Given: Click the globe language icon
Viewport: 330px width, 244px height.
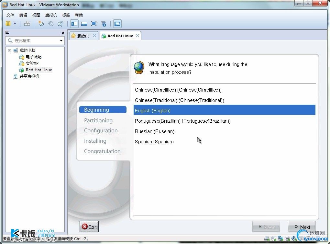Looking at the screenshot, I should click(x=139, y=68).
